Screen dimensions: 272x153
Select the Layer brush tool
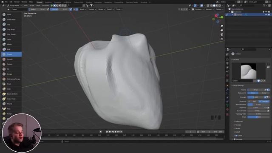click(11, 40)
